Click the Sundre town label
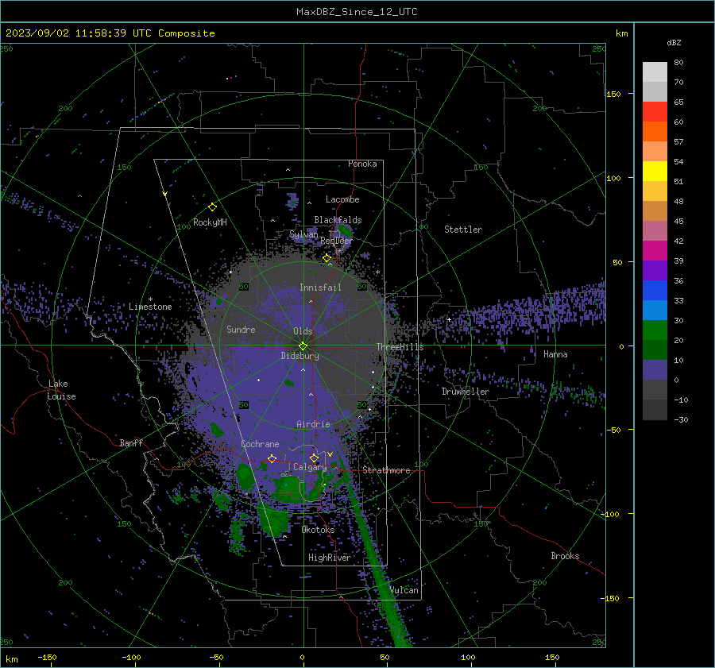This screenshot has width=715, height=668. (242, 330)
